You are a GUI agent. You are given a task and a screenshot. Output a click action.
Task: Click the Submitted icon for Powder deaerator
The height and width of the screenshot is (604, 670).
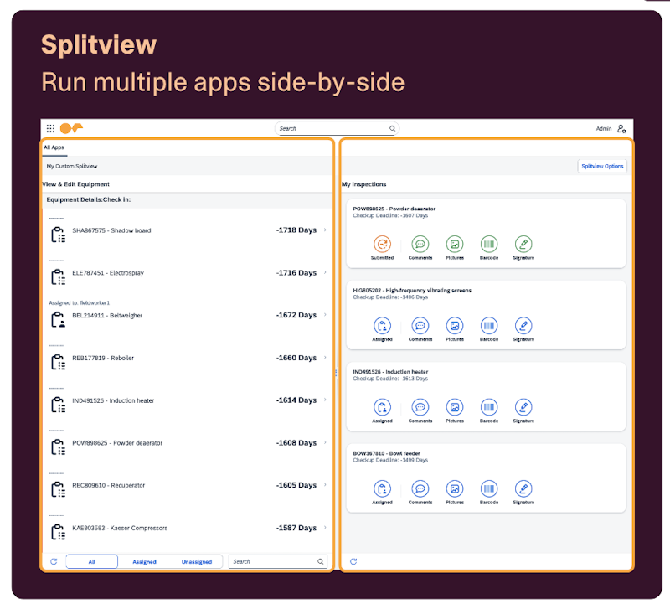tap(382, 244)
